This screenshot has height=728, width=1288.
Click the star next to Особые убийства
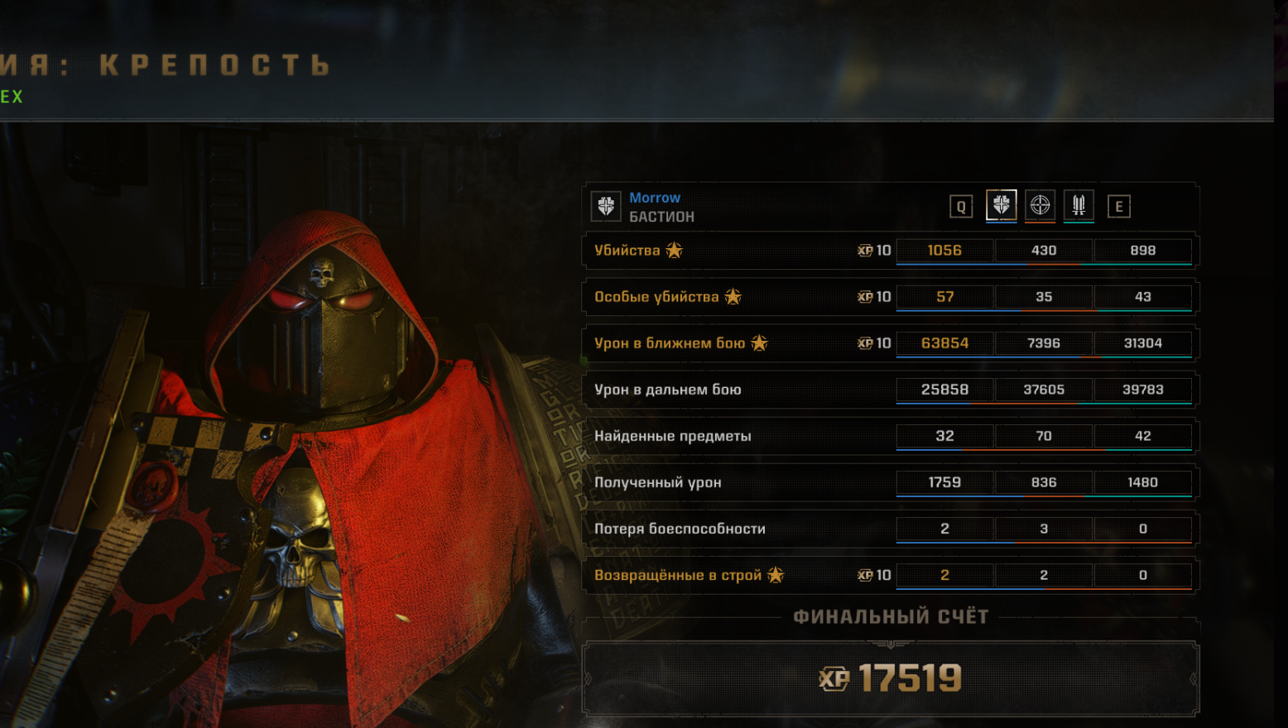(733, 296)
